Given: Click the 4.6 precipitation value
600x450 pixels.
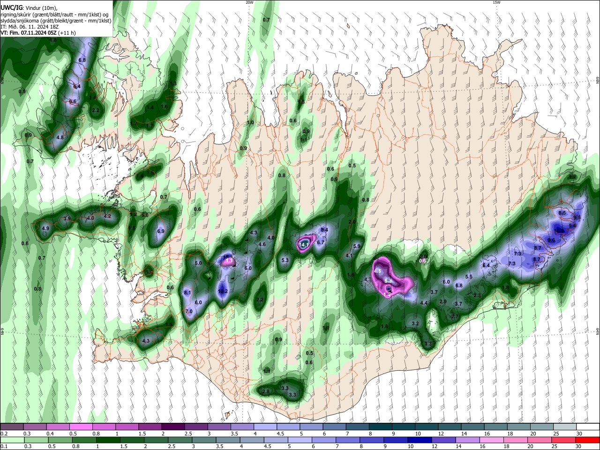Looking at the screenshot, I should point(262,244).
